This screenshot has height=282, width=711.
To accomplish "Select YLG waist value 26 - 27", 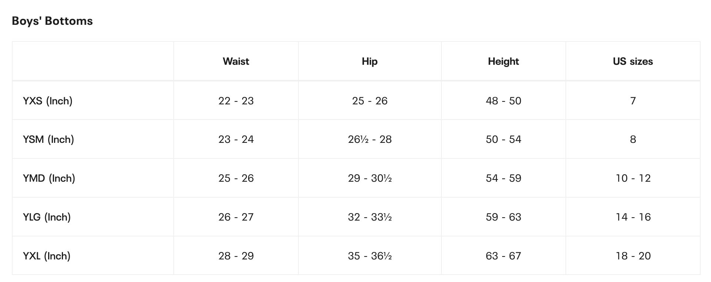I will click(x=236, y=217).
